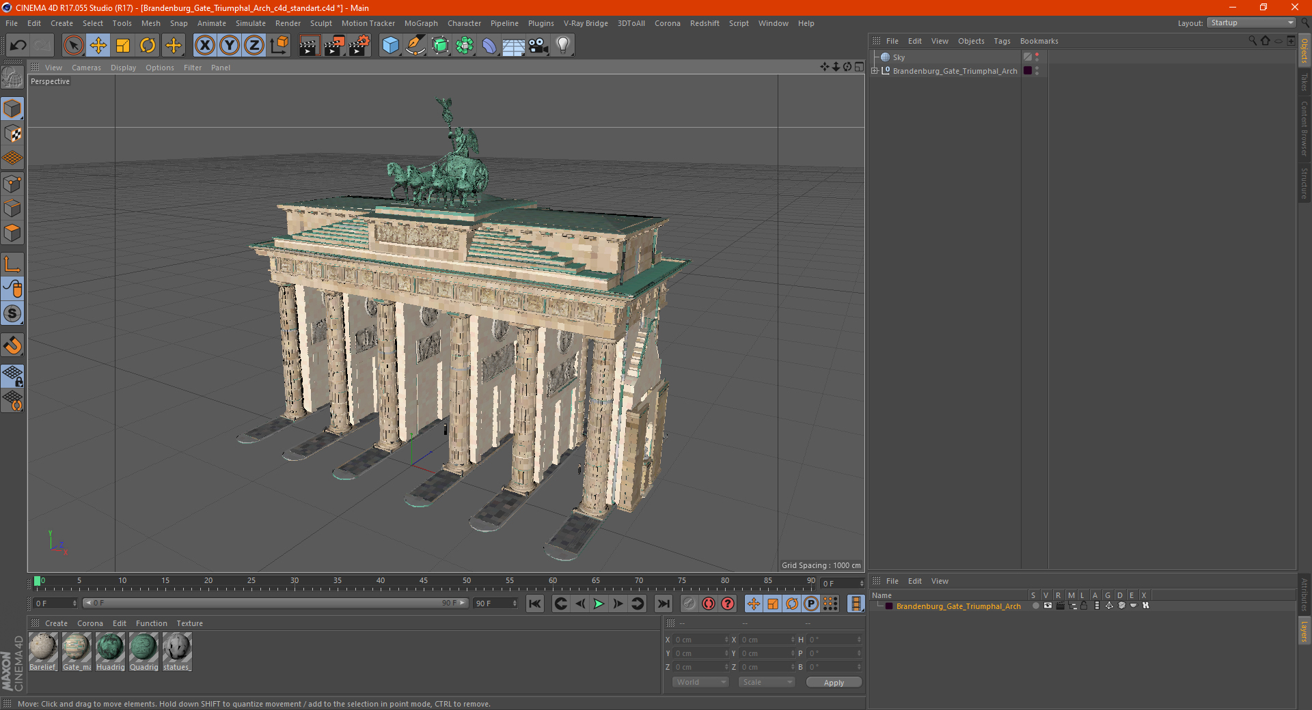Toggle Sky object visibility dots
Image resolution: width=1312 pixels, height=710 pixels.
click(x=1037, y=57)
